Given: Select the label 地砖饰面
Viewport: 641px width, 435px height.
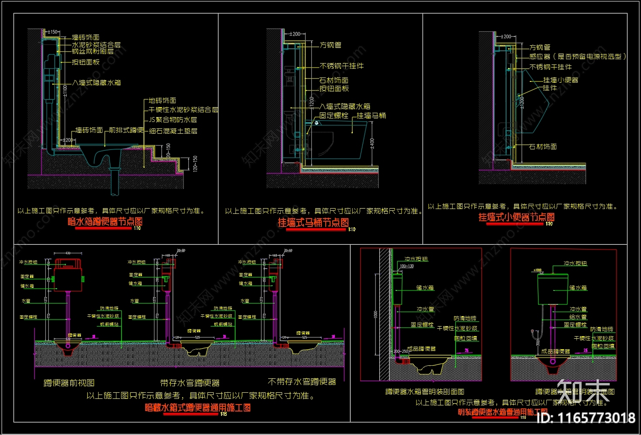Looking at the screenshot, I should pos(162,101).
